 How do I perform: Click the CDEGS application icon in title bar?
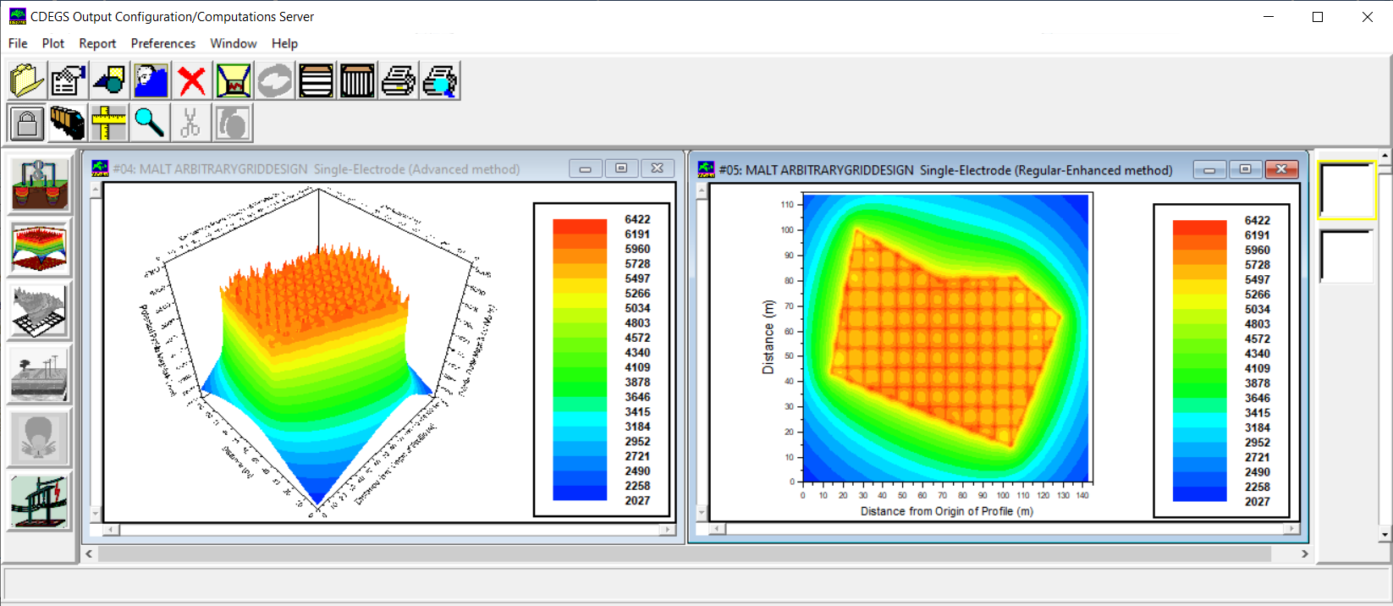click(17, 16)
